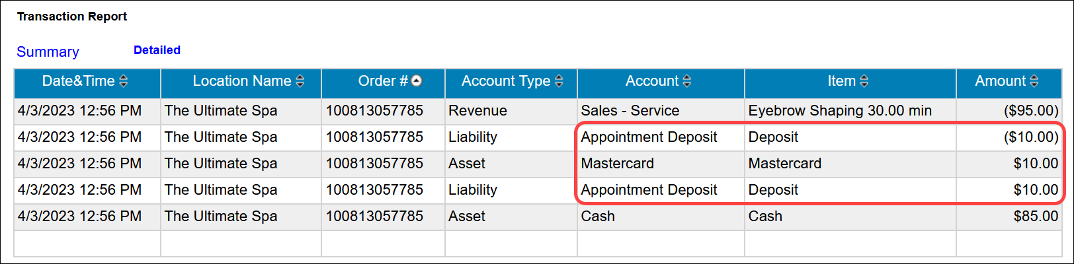Screen dimensions: 1074x264
Task: Sort by Account column arrows
Action: 687,81
